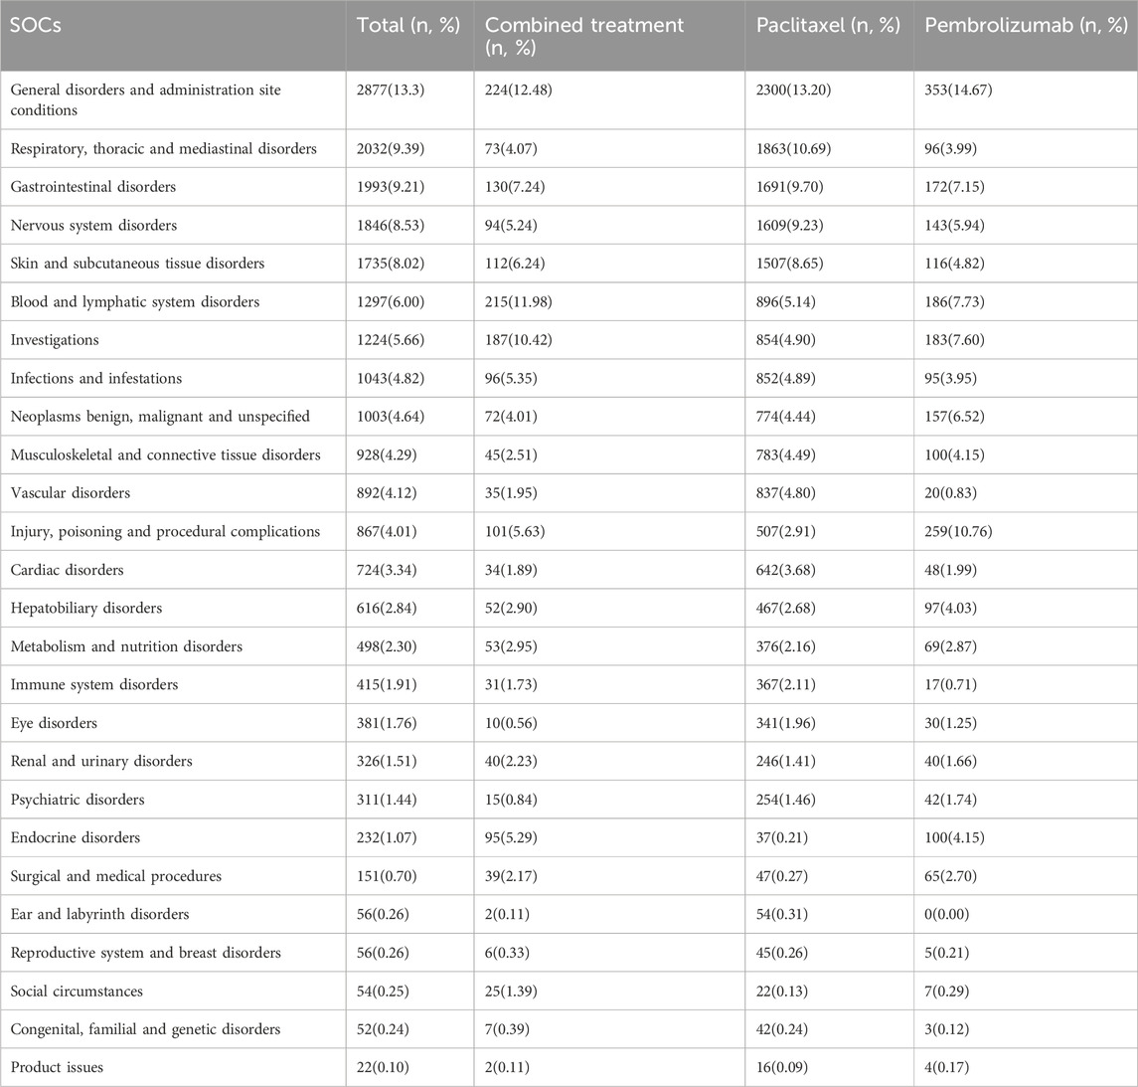Screen dimensions: 1138x1087
Task: Select the total value 2877(13.3)
Action: pos(391,91)
